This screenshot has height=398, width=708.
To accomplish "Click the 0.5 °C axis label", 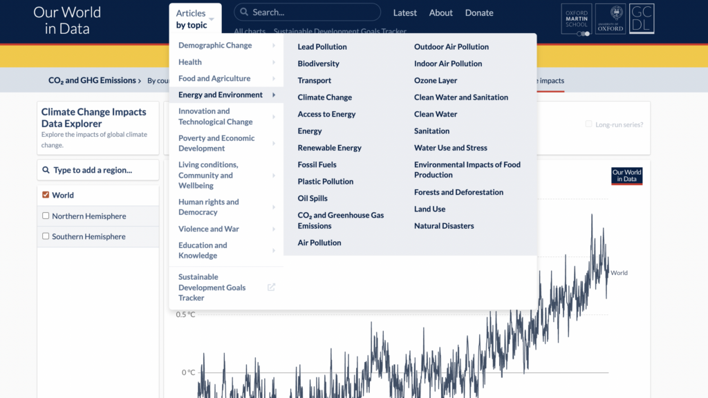I will tap(185, 314).
